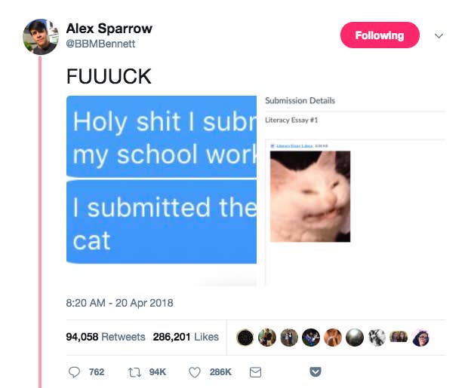Click the reply speech bubble icon
471x388 pixels.
pyautogui.click(x=74, y=372)
